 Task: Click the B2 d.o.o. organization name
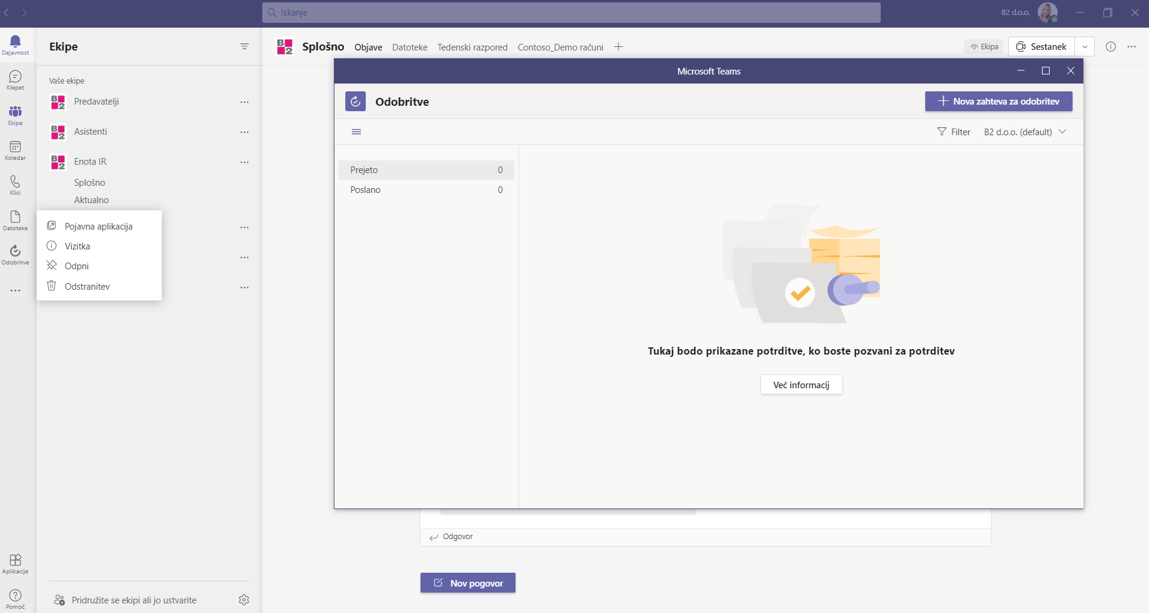tap(1015, 12)
